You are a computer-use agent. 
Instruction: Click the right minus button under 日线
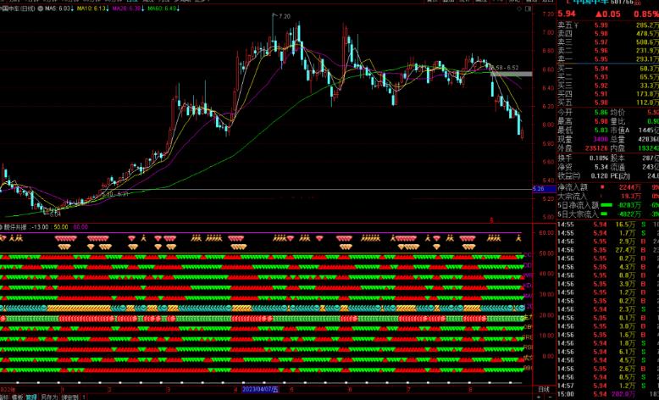click(549, 397)
